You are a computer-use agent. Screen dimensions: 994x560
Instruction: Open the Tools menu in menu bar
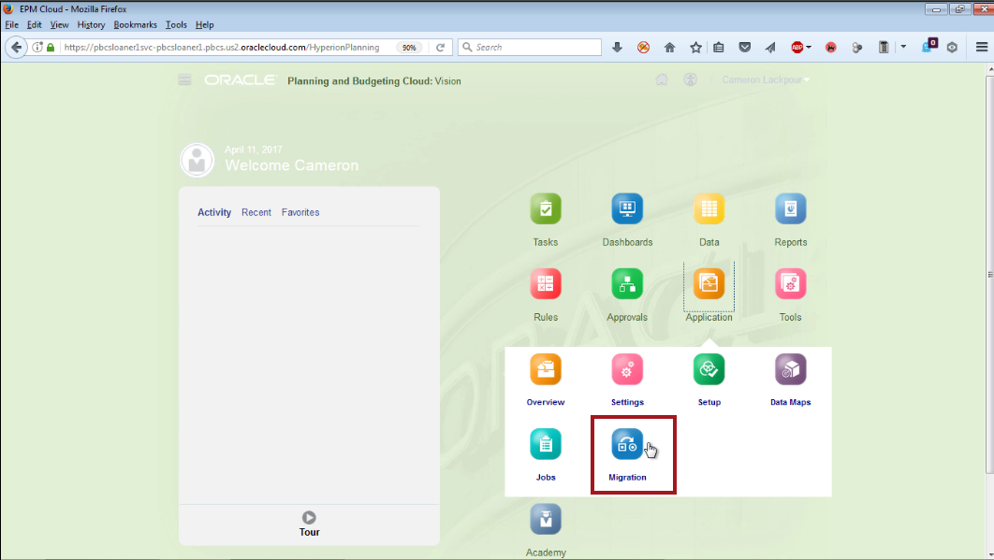click(176, 24)
